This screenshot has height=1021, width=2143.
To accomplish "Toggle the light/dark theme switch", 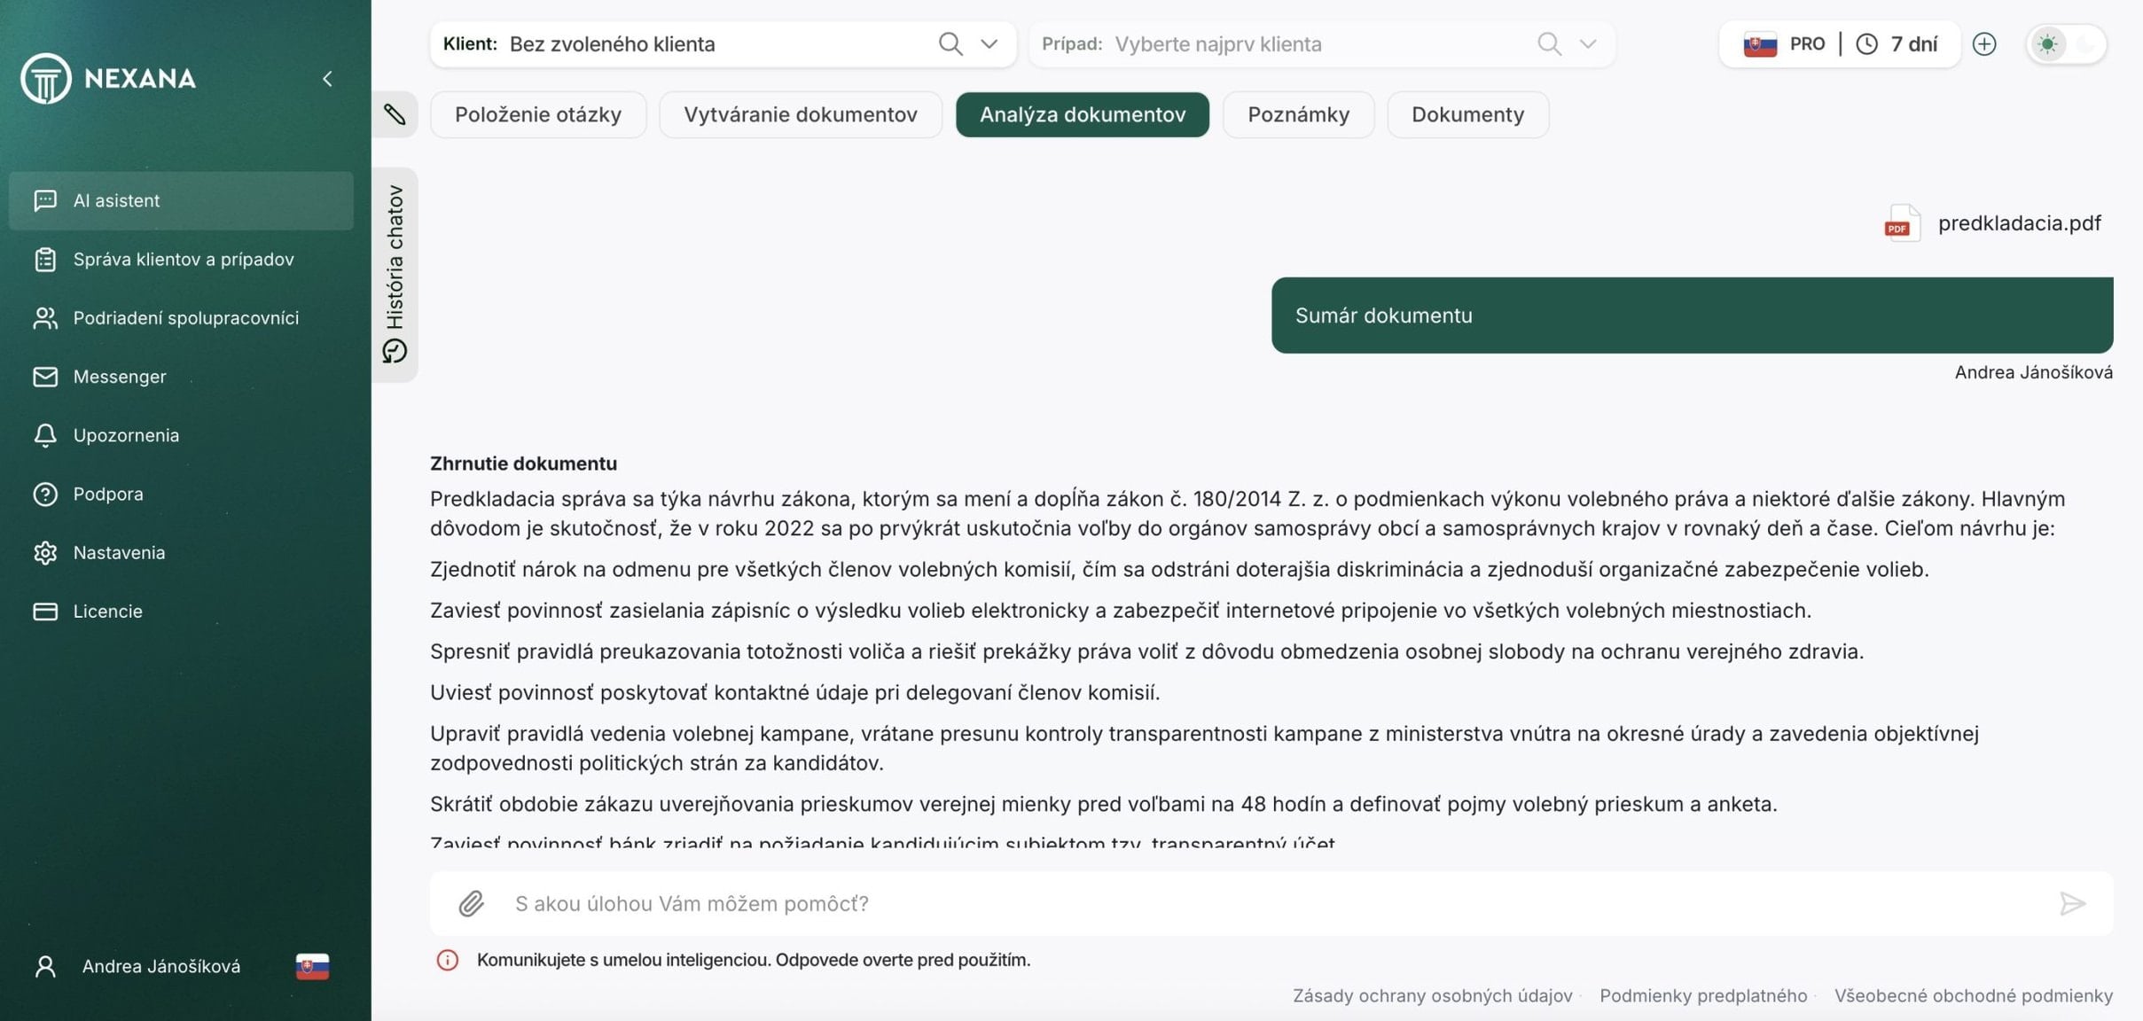I will (2066, 43).
